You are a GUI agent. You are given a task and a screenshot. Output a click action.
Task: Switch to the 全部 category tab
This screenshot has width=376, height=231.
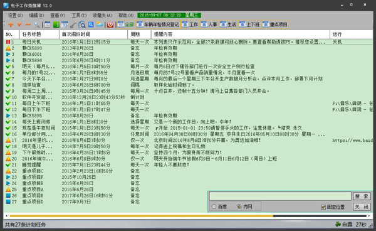point(126,24)
